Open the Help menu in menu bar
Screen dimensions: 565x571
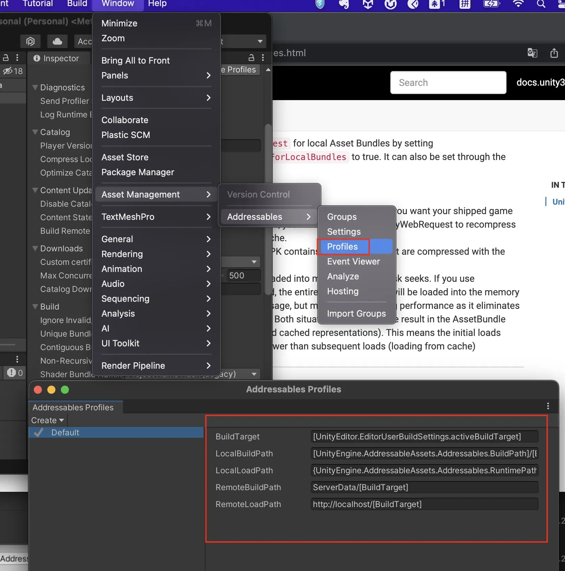point(157,4)
